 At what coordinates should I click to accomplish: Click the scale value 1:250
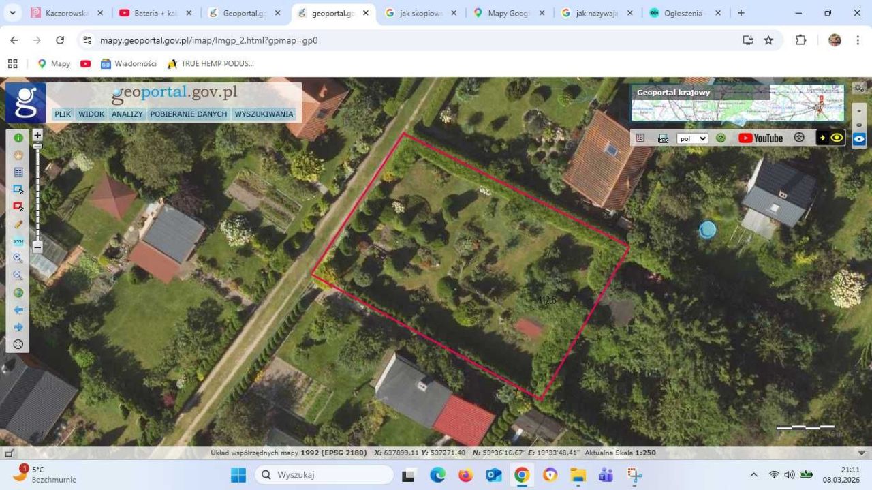pyautogui.click(x=646, y=453)
